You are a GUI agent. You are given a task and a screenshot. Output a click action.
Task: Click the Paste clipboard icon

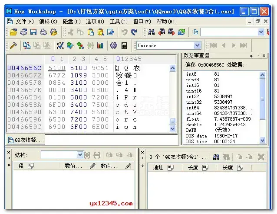point(91,32)
